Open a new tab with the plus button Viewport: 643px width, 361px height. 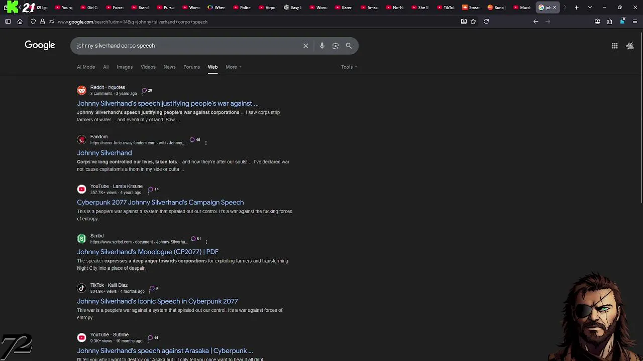[x=577, y=8]
